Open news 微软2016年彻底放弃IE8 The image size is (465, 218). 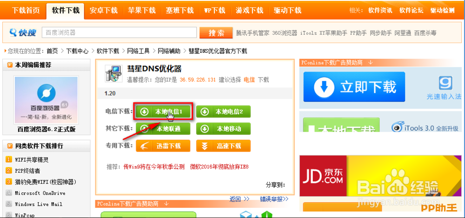click(219, 167)
